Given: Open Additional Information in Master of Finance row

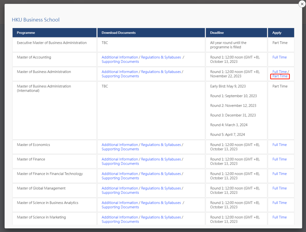Looking at the screenshot, I should (120, 159).
